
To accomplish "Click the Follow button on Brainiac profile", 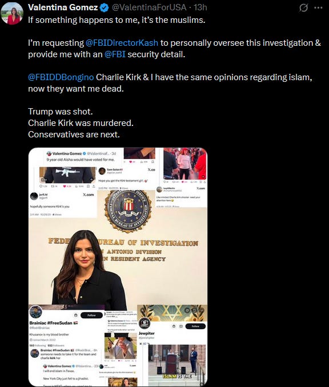I will [x=91, y=315].
